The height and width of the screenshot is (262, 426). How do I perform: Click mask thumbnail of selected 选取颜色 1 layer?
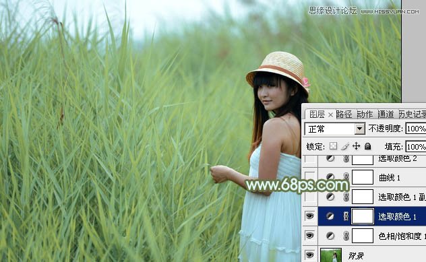coord(363,216)
